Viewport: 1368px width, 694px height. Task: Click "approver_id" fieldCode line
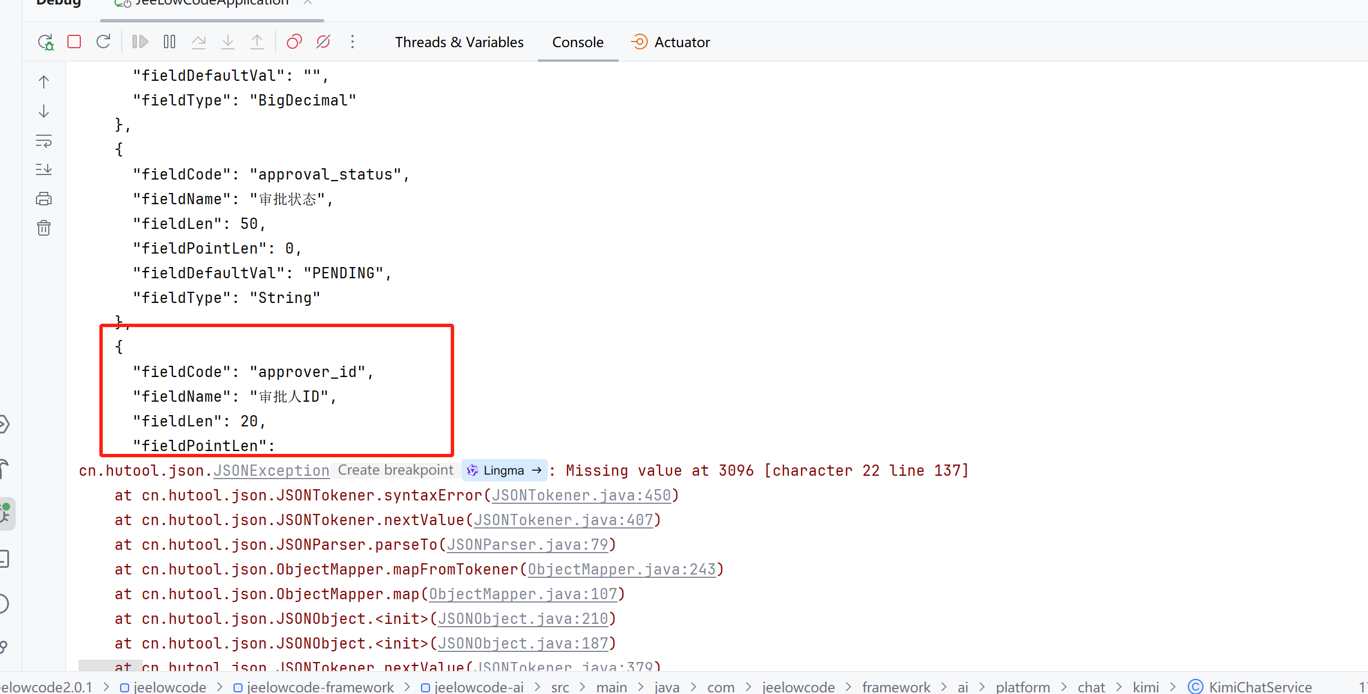(x=253, y=372)
